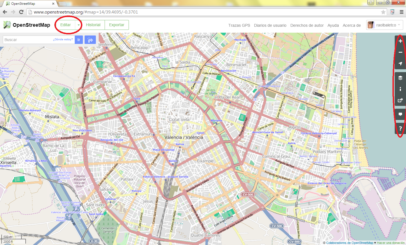Open the Historial tab
Image resolution: width=406 pixels, height=245 pixels.
pyautogui.click(x=93, y=25)
